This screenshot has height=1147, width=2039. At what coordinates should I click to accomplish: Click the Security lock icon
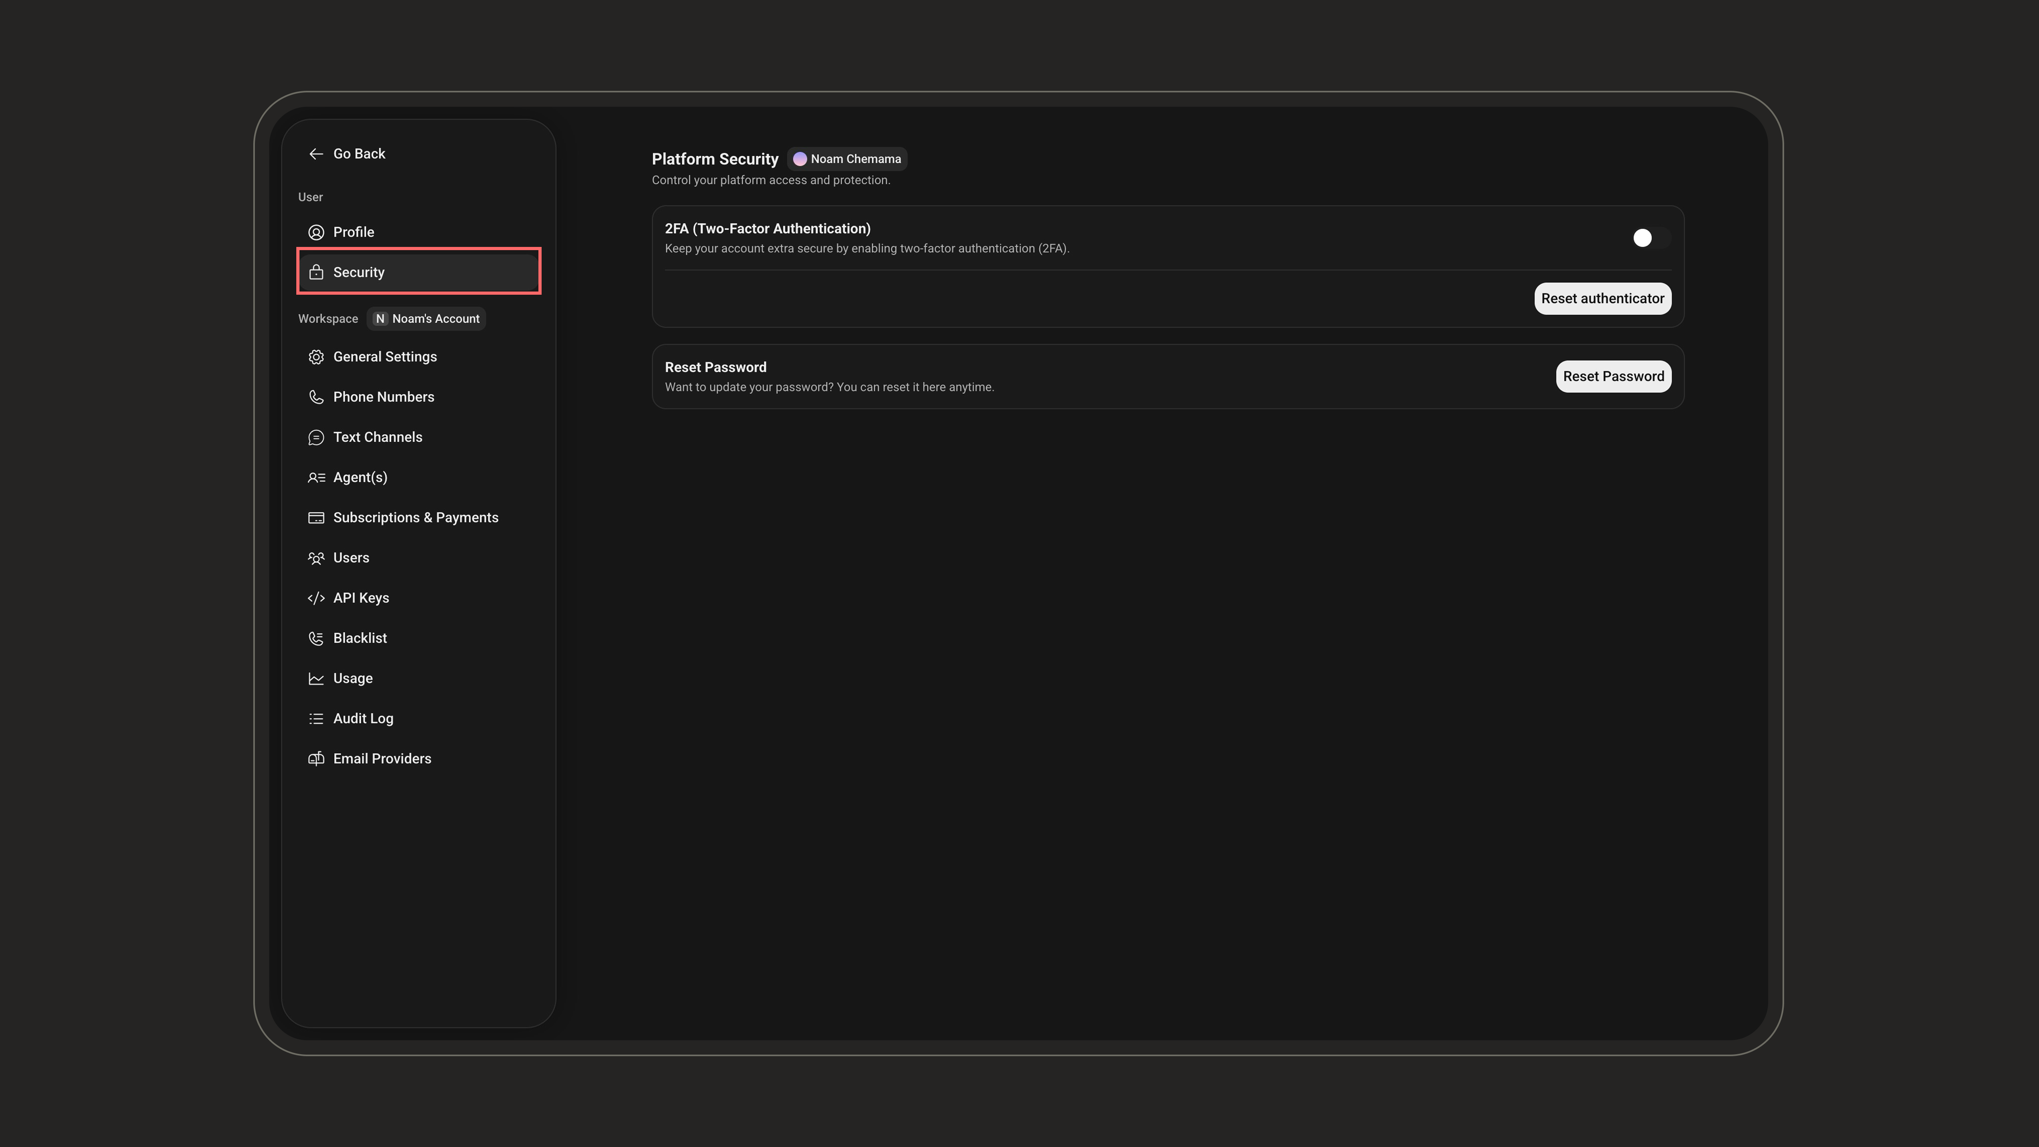[316, 272]
